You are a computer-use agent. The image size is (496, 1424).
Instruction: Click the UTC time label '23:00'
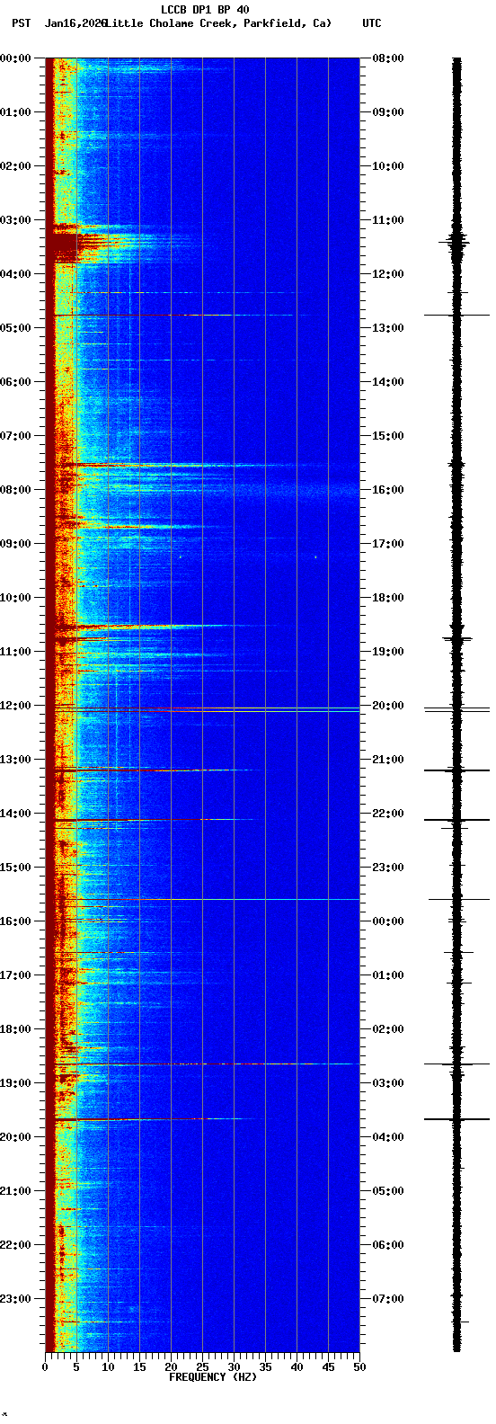[x=389, y=868]
